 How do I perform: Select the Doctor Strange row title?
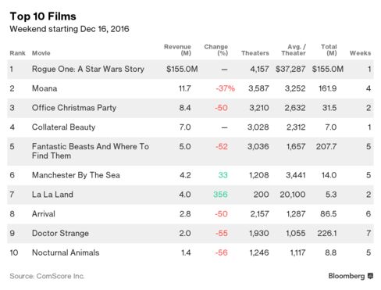click(x=60, y=233)
